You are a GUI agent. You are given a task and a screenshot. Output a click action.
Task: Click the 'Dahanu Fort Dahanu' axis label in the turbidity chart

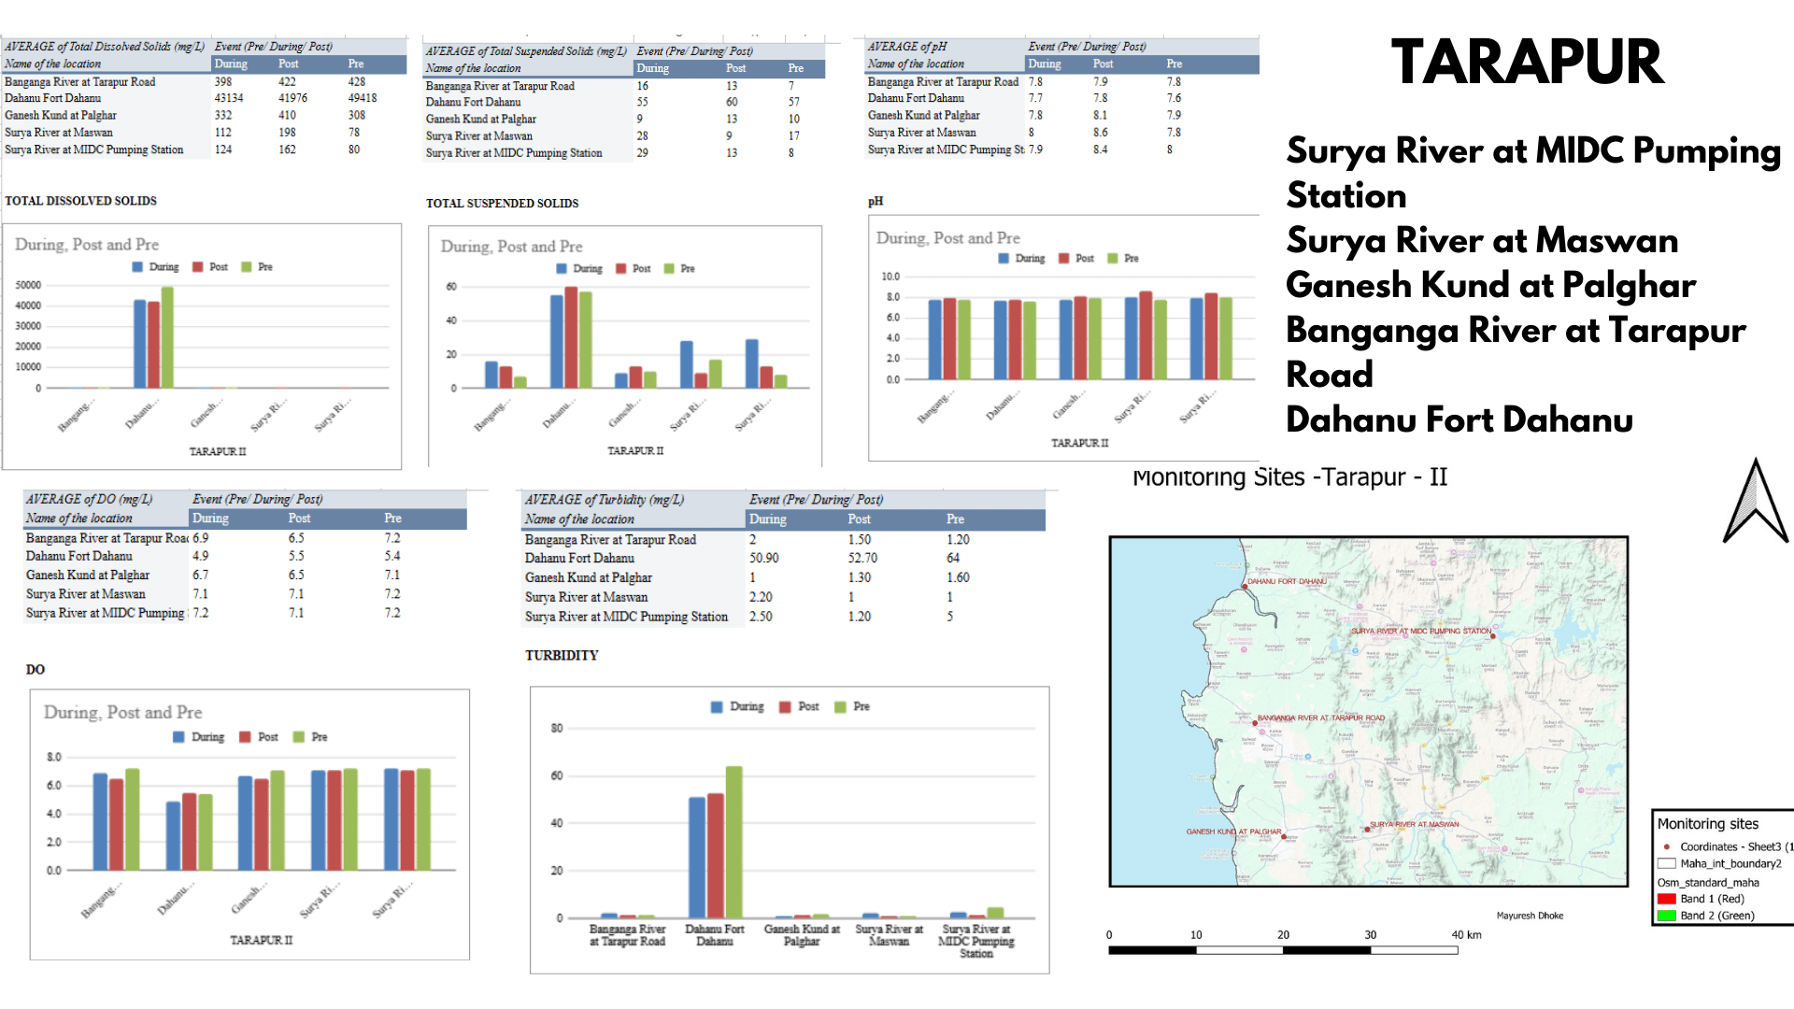point(715,935)
